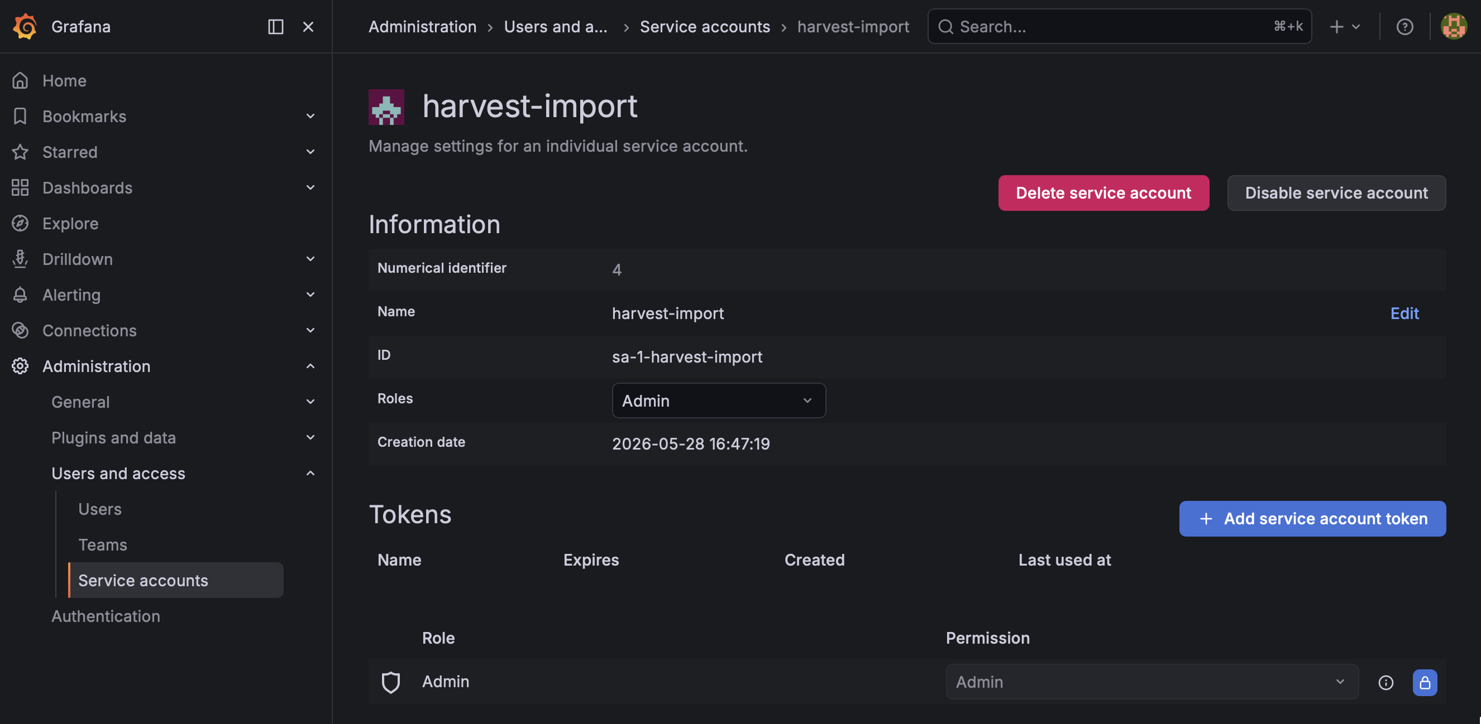The image size is (1481, 724).
Task: Click the Admin role shield icon
Action: (391, 682)
